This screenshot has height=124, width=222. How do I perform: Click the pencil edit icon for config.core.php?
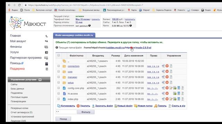tap(171, 88)
